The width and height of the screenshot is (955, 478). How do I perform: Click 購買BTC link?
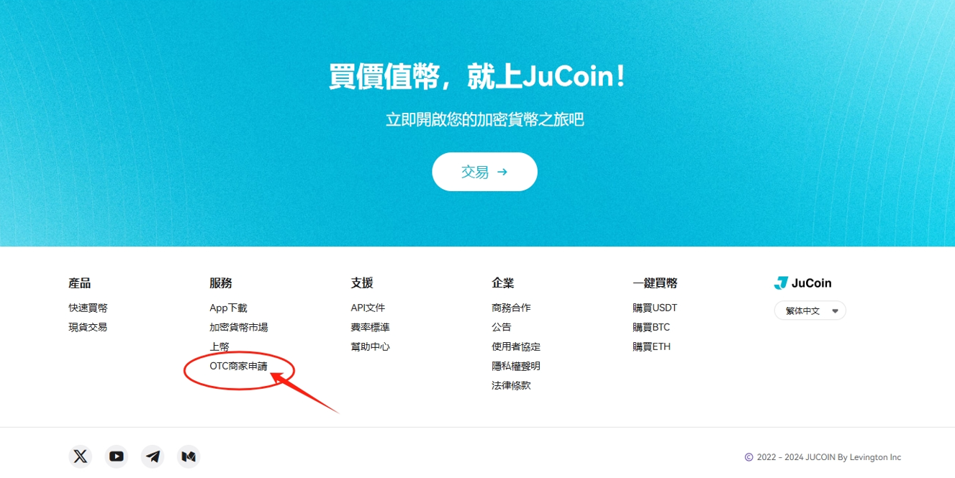pos(651,327)
